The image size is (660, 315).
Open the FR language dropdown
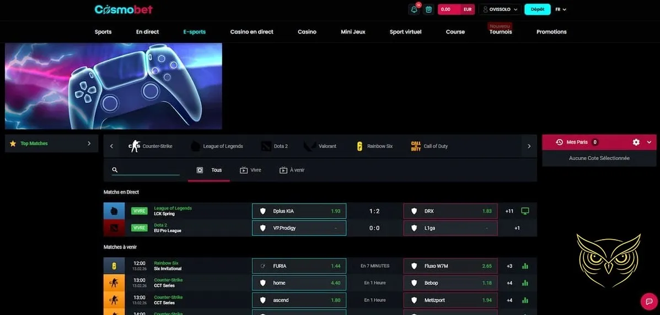(561, 9)
